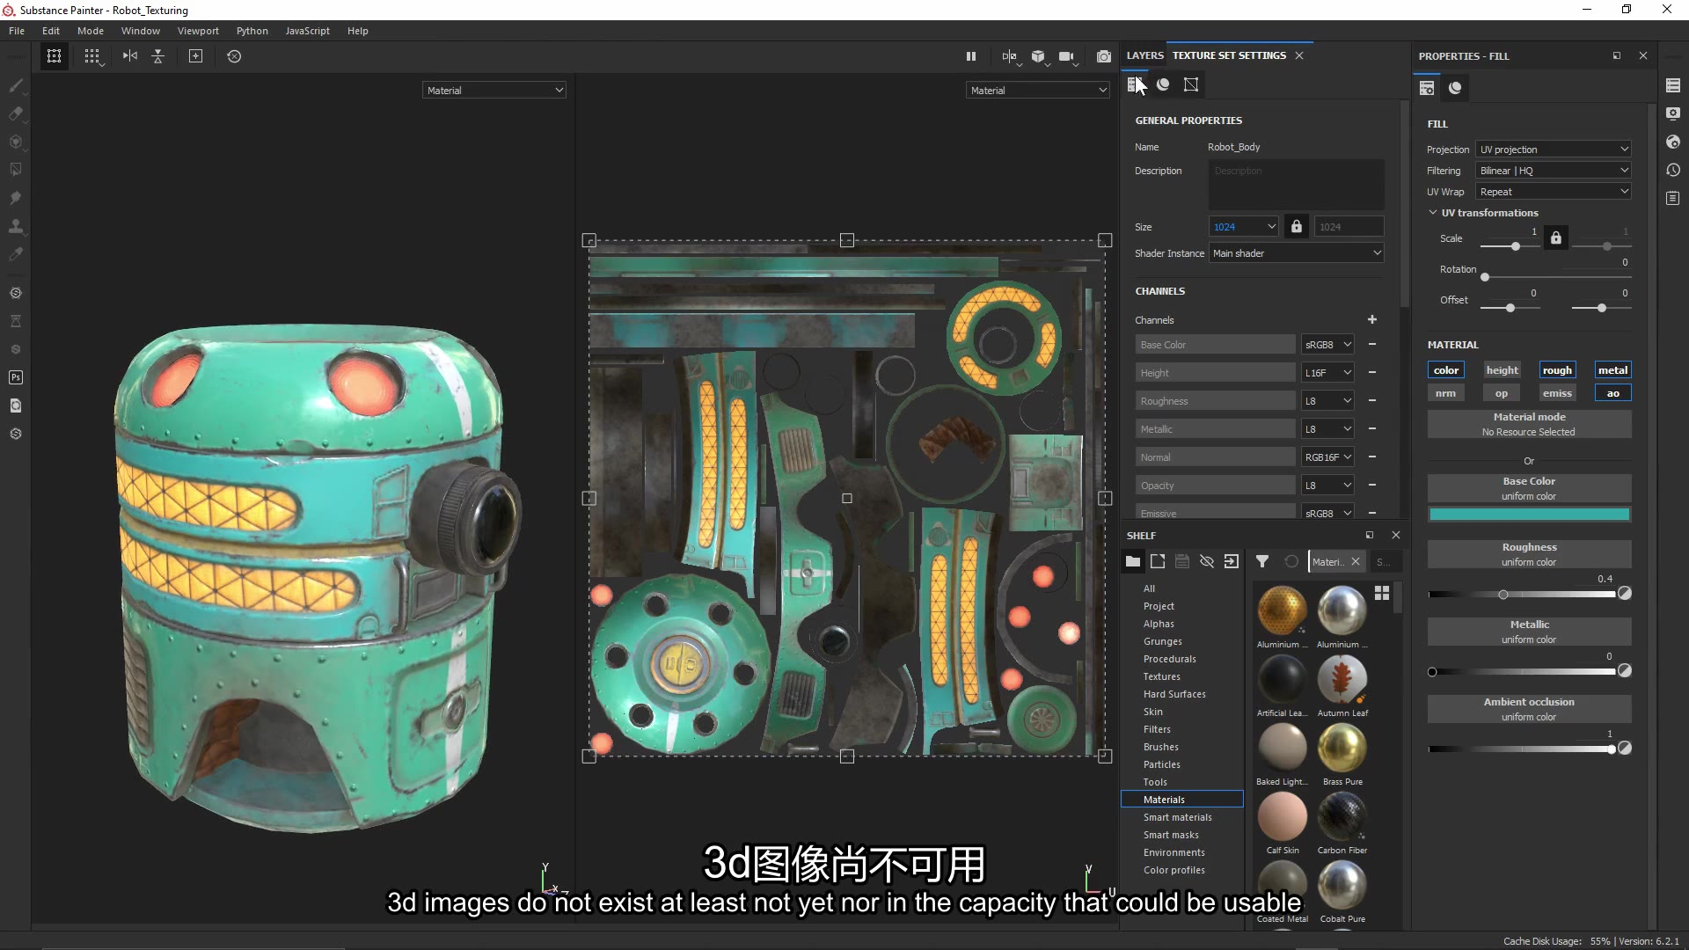Click the shelf filter funnel icon

1261,561
